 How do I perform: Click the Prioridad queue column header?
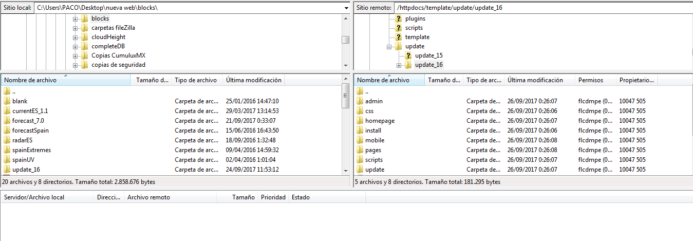[273, 197]
